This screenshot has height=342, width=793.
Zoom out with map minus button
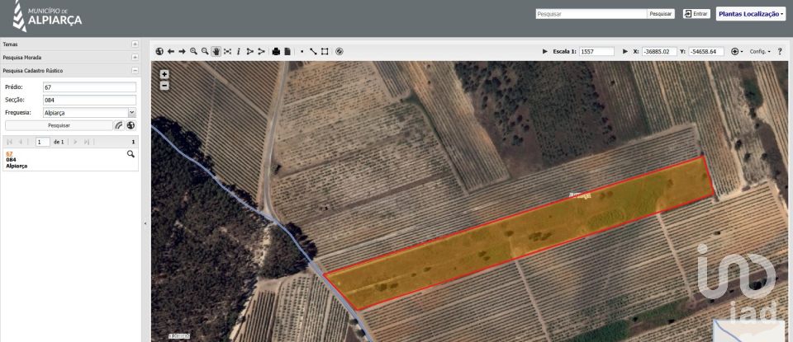click(164, 85)
